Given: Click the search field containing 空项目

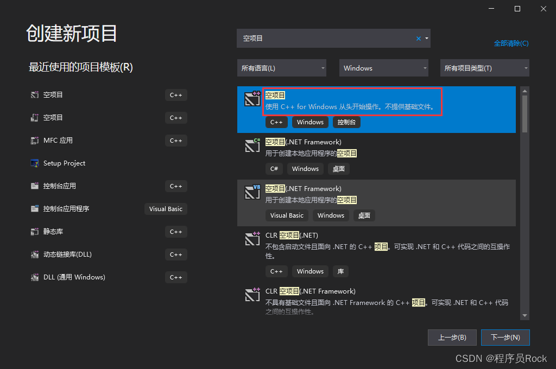Looking at the screenshot, I should point(333,39).
